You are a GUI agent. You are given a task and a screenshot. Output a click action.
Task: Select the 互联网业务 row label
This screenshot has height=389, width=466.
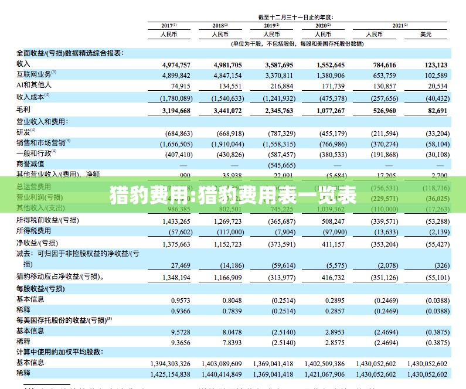click(36, 74)
